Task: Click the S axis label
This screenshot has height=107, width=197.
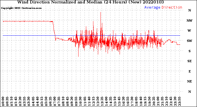Action: (190, 51)
